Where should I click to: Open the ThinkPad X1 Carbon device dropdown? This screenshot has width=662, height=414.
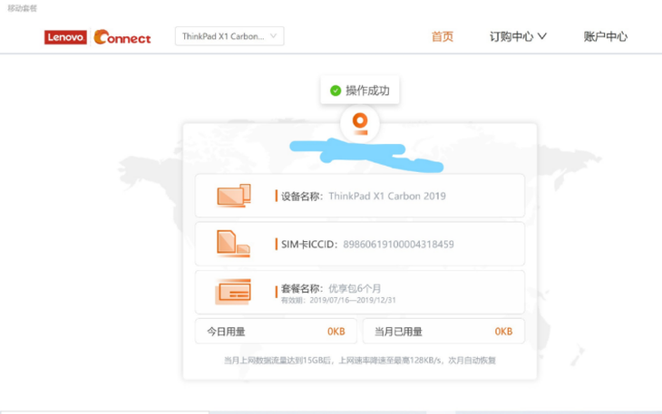[x=229, y=36]
